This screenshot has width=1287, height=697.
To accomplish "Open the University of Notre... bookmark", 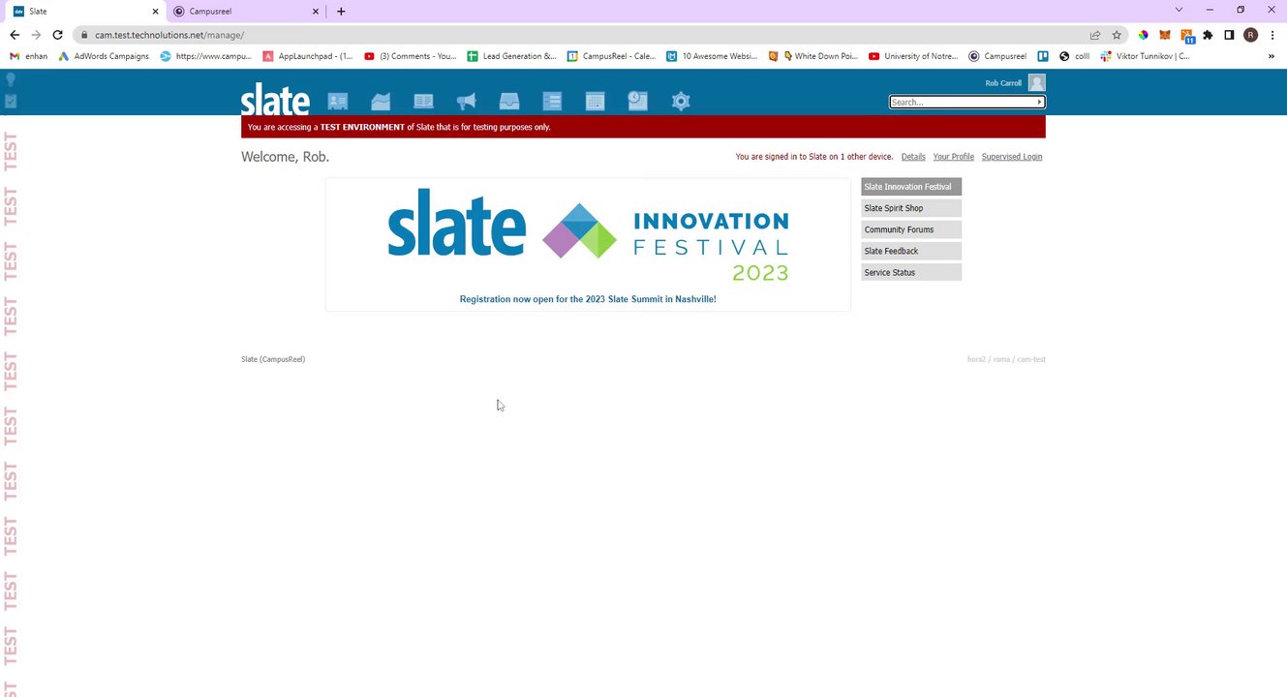I will coord(913,56).
